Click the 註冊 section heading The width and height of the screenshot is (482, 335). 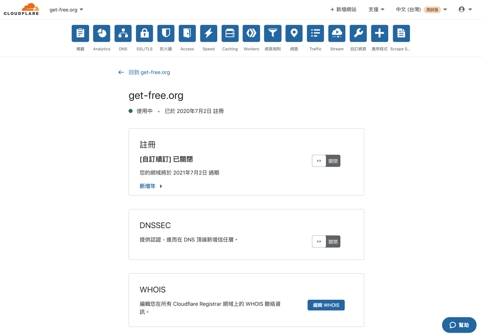[x=148, y=145]
